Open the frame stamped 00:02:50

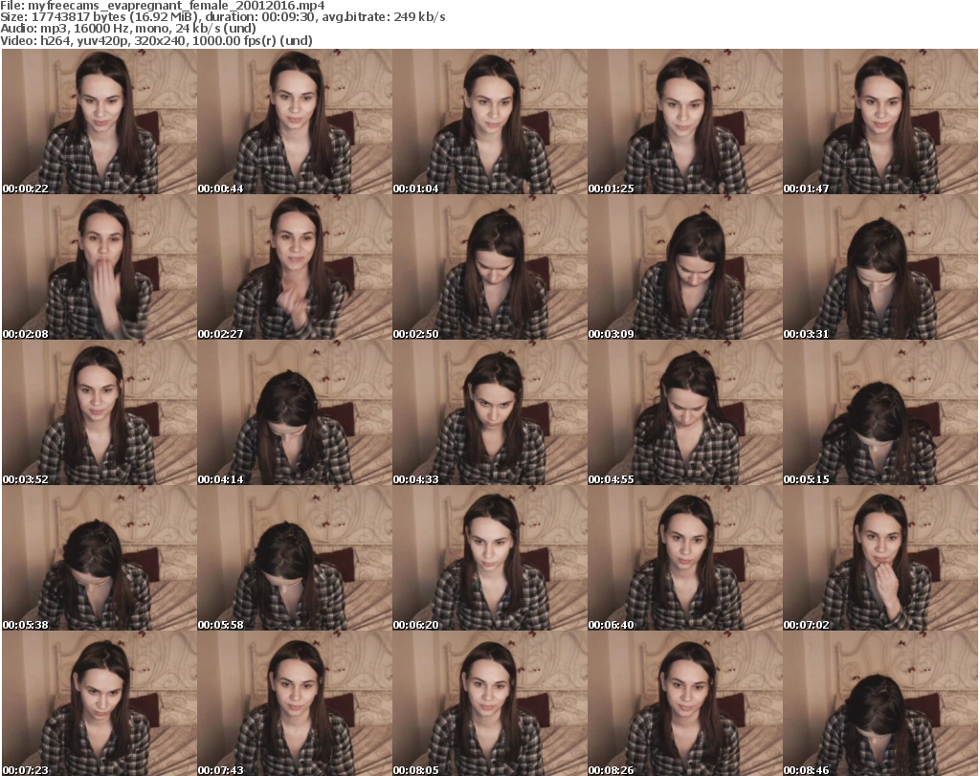(489, 267)
